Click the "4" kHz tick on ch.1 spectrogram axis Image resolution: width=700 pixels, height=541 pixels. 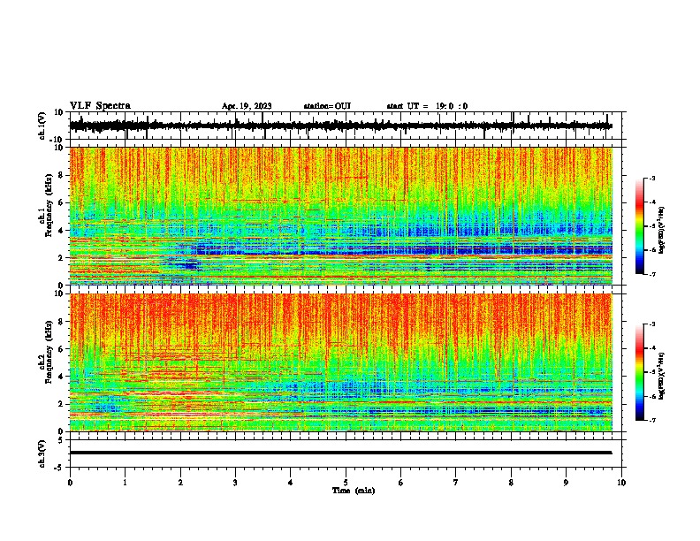click(x=62, y=231)
